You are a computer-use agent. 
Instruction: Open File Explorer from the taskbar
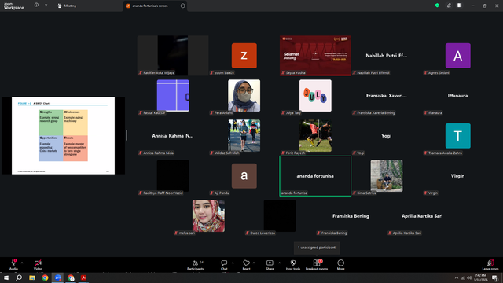point(32,277)
